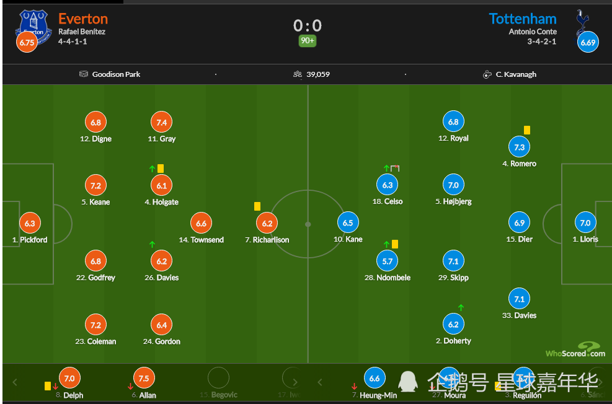Click the whistle icon beside C. Kavanagh
This screenshot has height=404, width=612.
487,74
